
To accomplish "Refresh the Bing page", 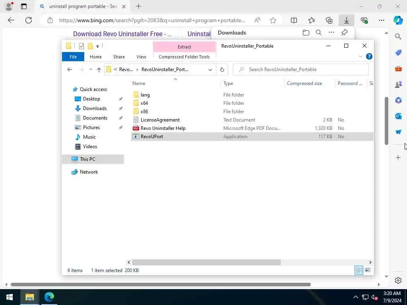I will (x=29, y=20).
